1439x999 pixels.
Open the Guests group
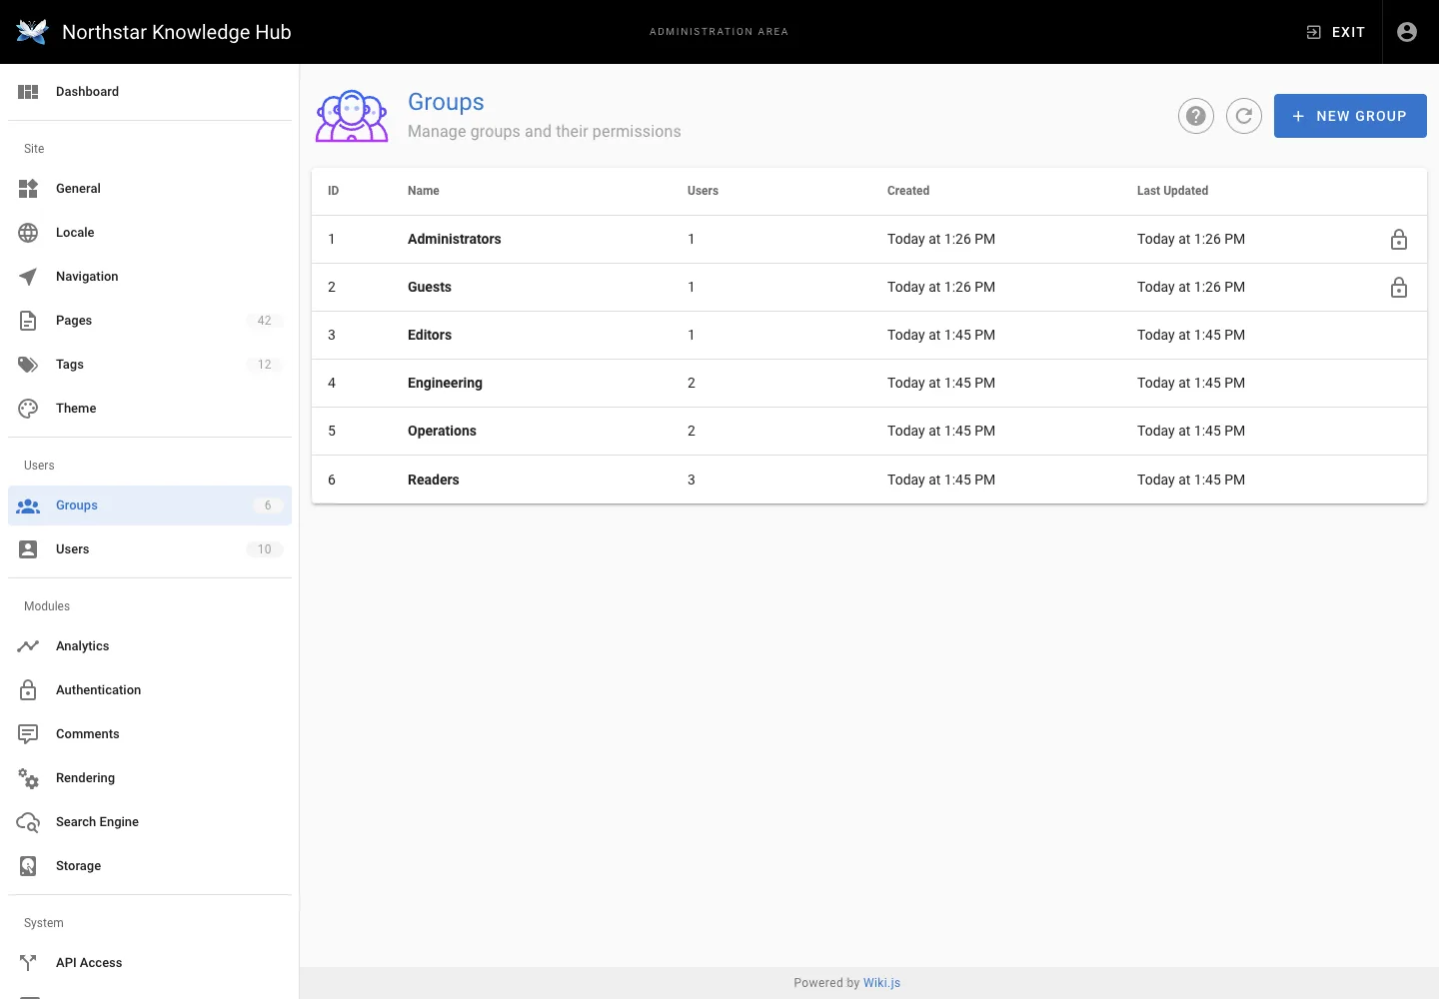[869, 288]
